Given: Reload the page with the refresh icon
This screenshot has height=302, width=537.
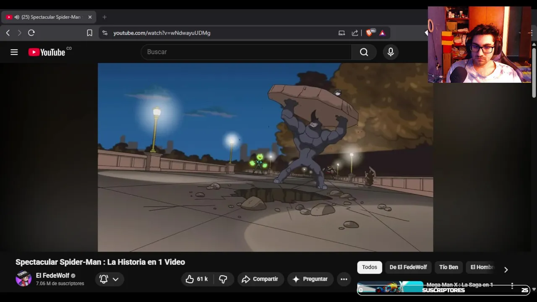Looking at the screenshot, I should [31, 33].
